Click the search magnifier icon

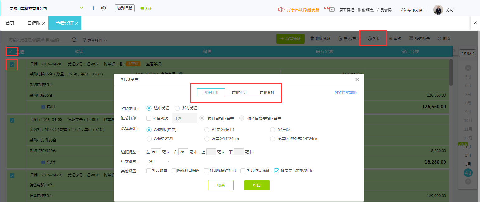74,40
